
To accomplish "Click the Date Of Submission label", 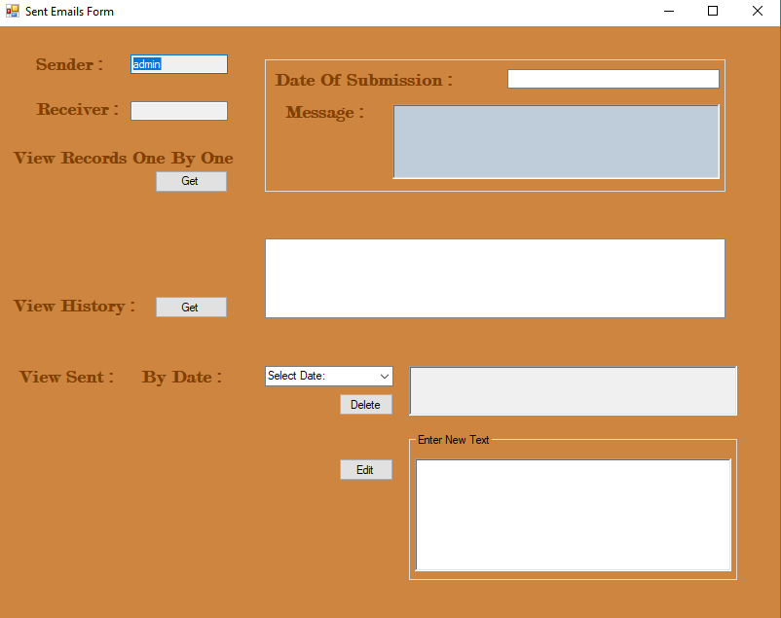I will click(x=364, y=80).
